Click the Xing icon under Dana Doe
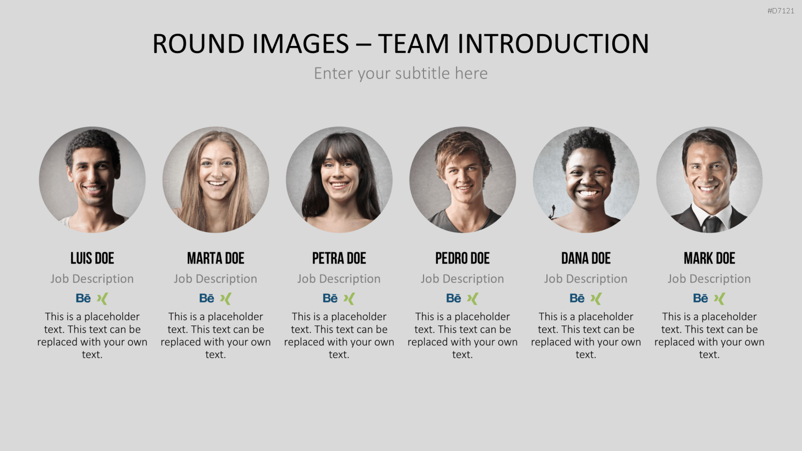This screenshot has width=802, height=451. pyautogui.click(x=596, y=298)
